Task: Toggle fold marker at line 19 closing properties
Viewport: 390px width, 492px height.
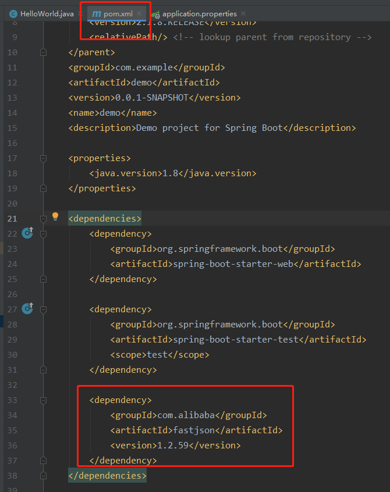Action: pyautogui.click(x=43, y=188)
